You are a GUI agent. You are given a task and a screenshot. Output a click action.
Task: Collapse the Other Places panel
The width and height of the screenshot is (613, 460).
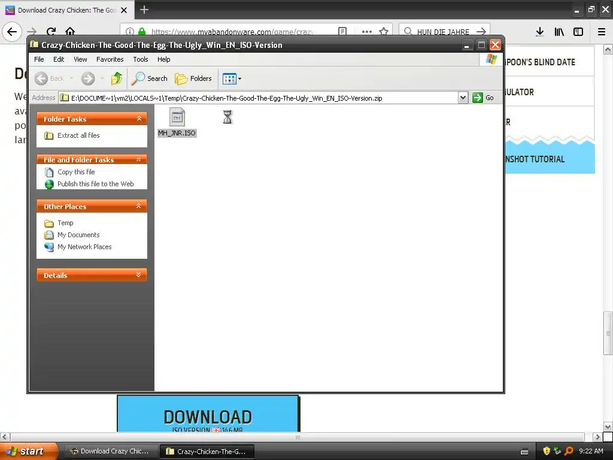click(138, 206)
